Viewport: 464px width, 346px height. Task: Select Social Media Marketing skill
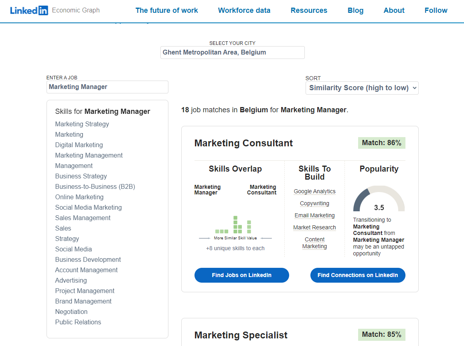point(89,207)
